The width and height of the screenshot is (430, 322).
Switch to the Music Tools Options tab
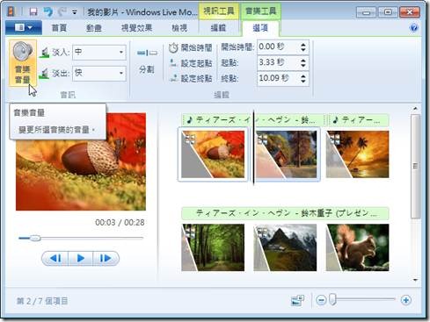click(260, 28)
